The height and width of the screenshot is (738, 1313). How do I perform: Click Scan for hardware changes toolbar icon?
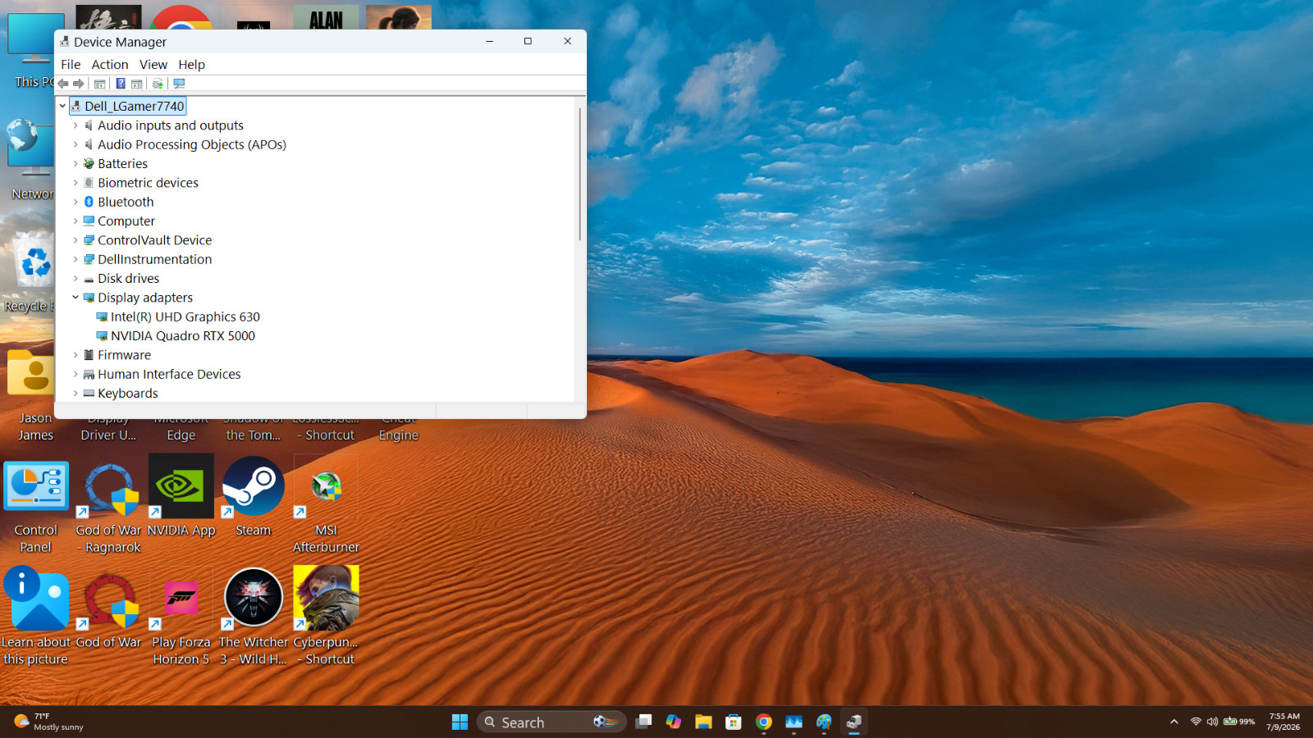(179, 84)
